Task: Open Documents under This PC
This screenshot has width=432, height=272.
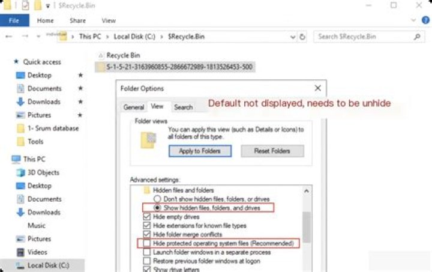Action: pos(44,199)
